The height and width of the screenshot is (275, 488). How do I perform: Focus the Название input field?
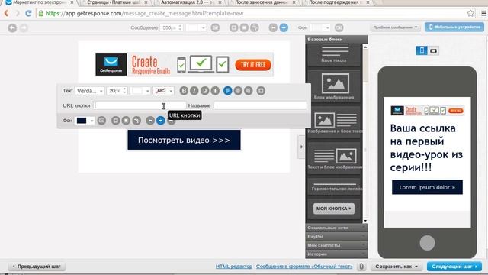pyautogui.click(x=260, y=105)
